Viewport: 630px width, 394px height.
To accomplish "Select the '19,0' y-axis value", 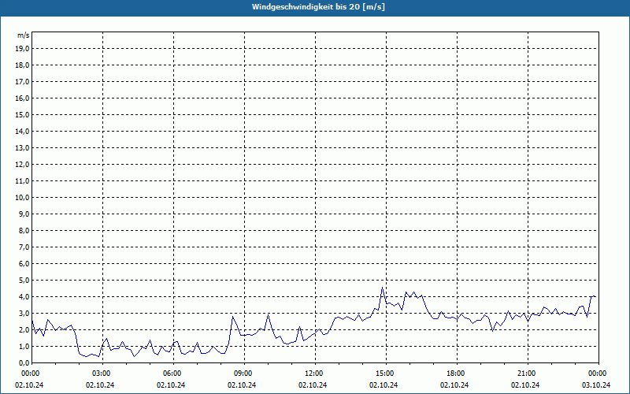I will tap(22, 49).
